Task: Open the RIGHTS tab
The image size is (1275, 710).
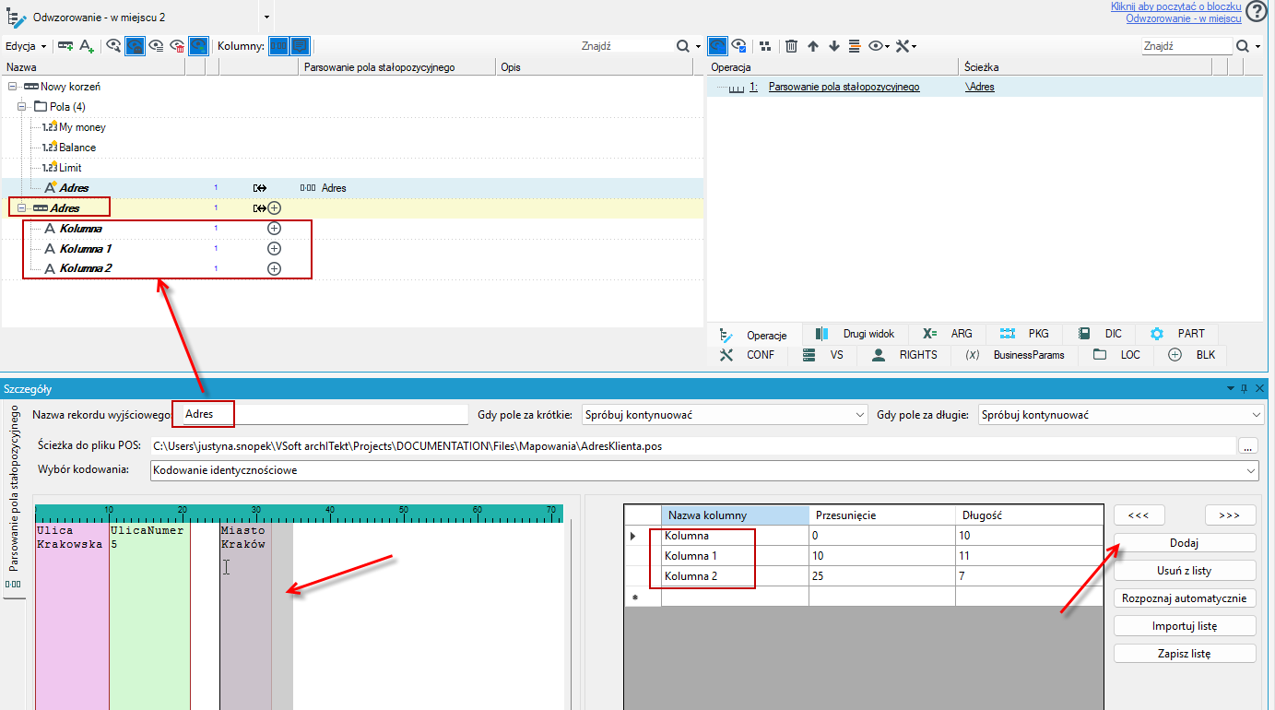Action: [x=904, y=354]
